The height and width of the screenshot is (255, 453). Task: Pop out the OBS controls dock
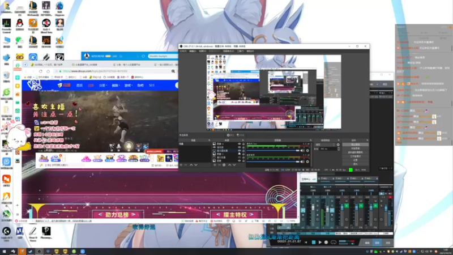(x=366, y=140)
